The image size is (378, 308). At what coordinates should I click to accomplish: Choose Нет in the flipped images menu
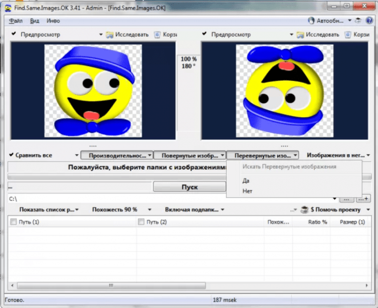coord(247,191)
